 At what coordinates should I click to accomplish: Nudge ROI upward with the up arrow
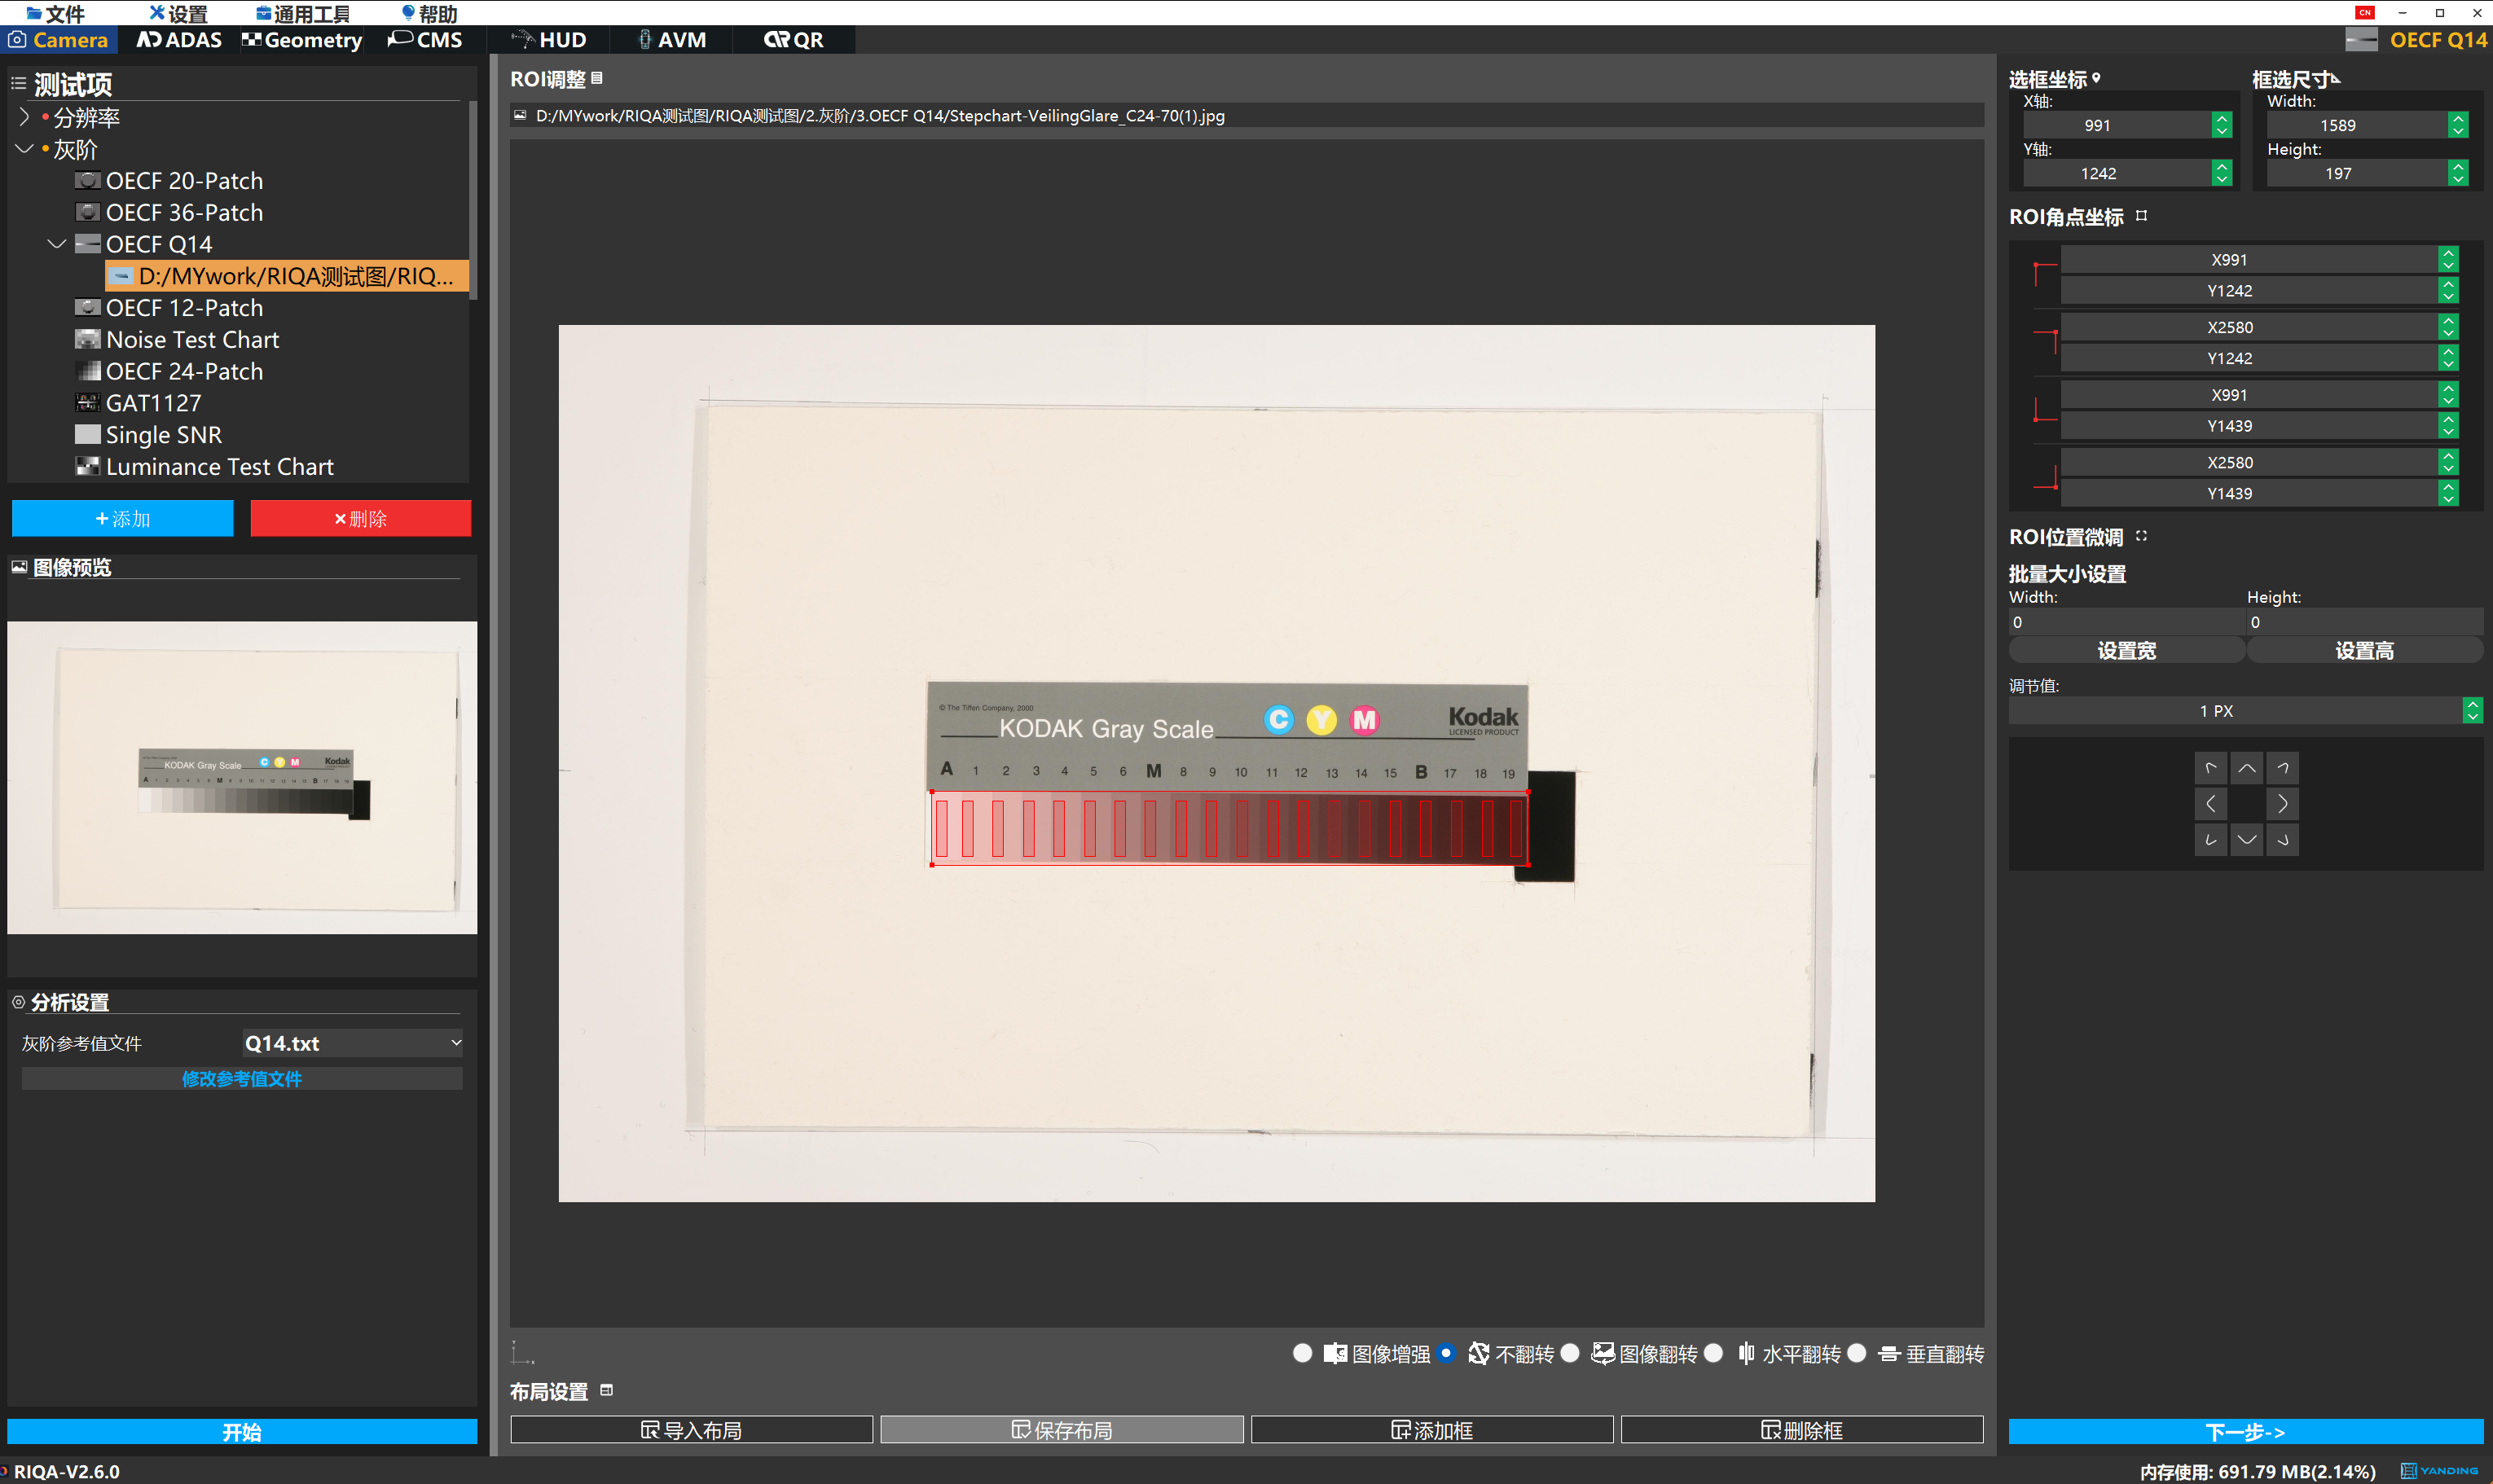click(x=2246, y=768)
